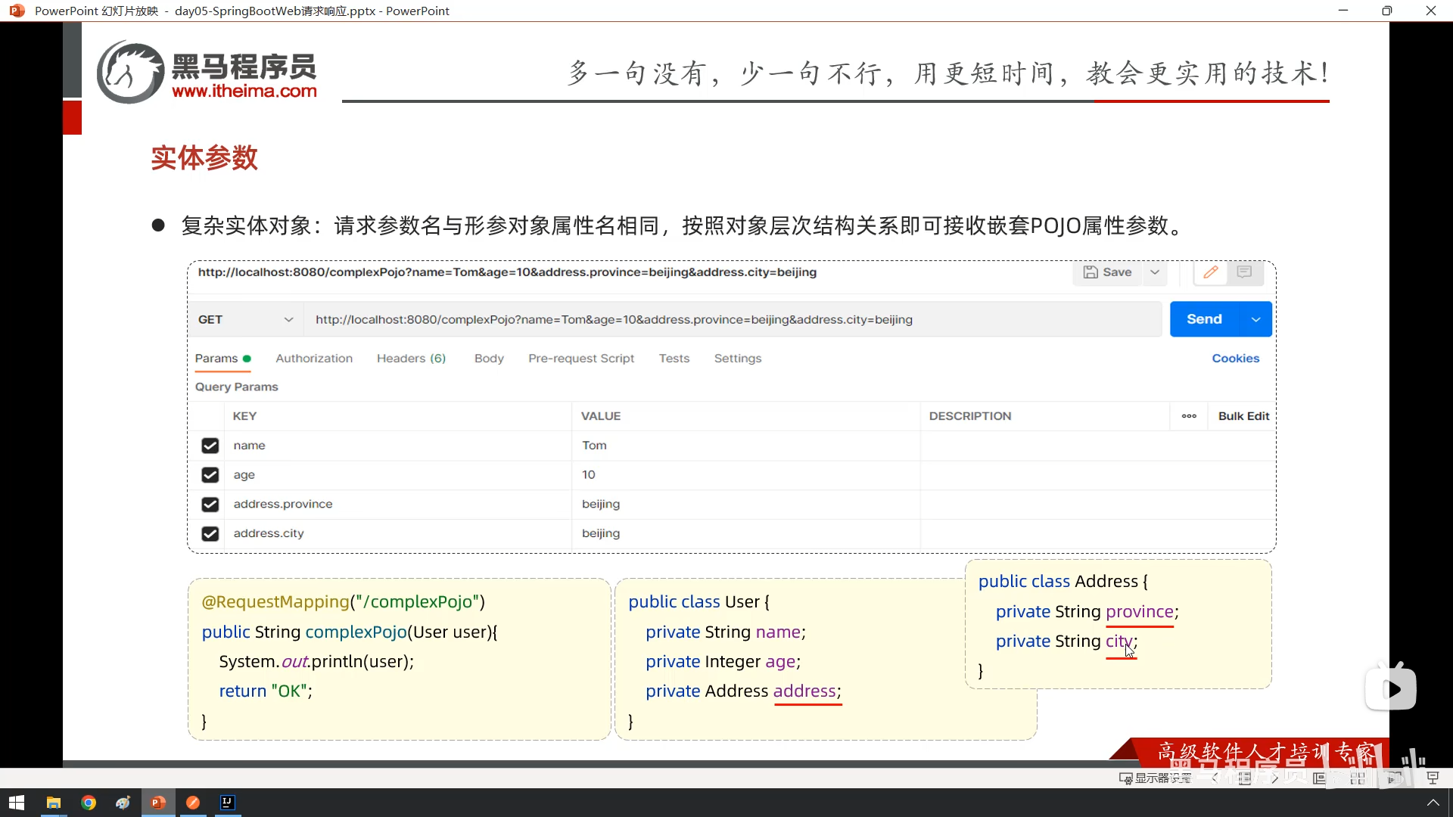Click the Save disk icon in Postman
1453x817 pixels.
(1090, 272)
